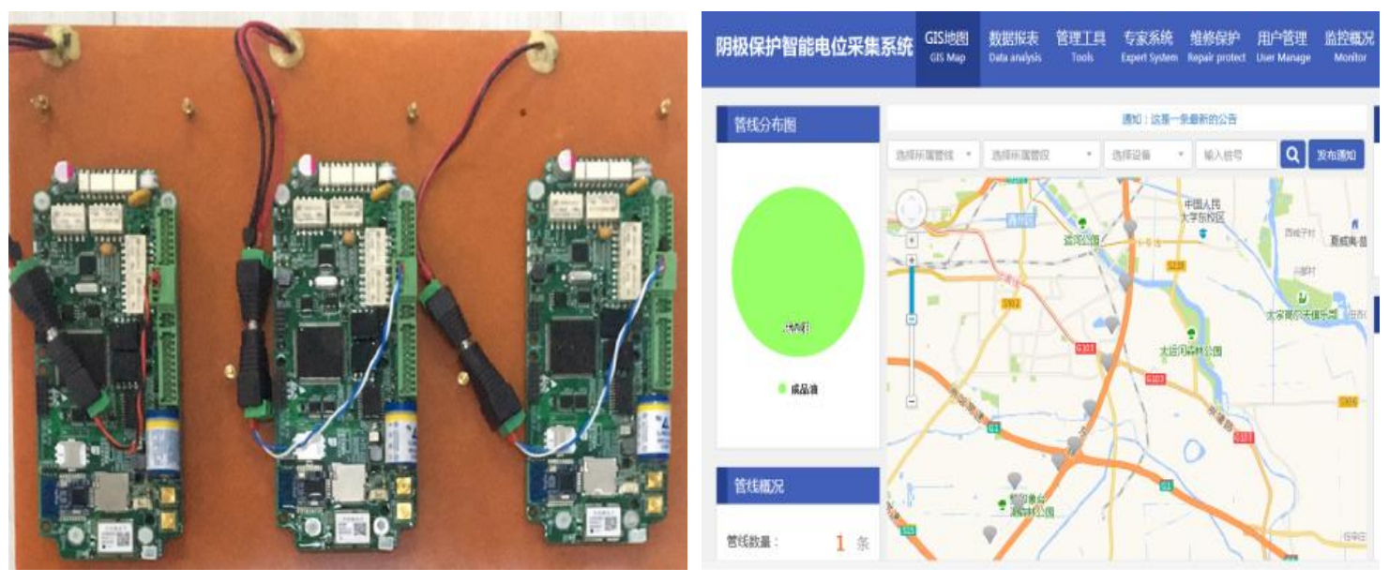Open the 选择所属管线 dropdown

[933, 156]
